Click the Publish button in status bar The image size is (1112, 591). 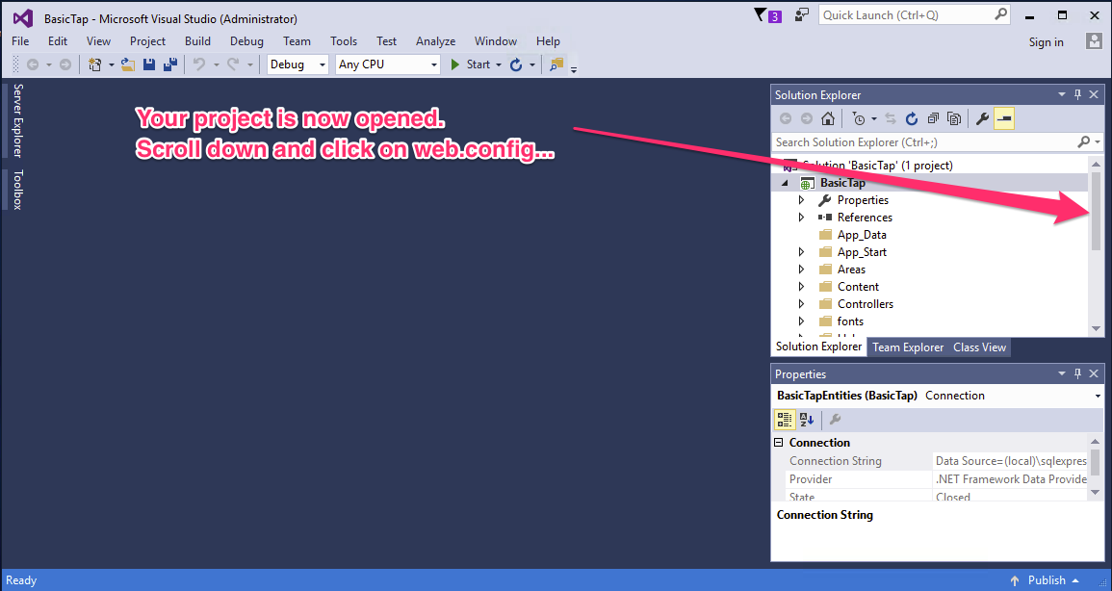pos(1046,580)
